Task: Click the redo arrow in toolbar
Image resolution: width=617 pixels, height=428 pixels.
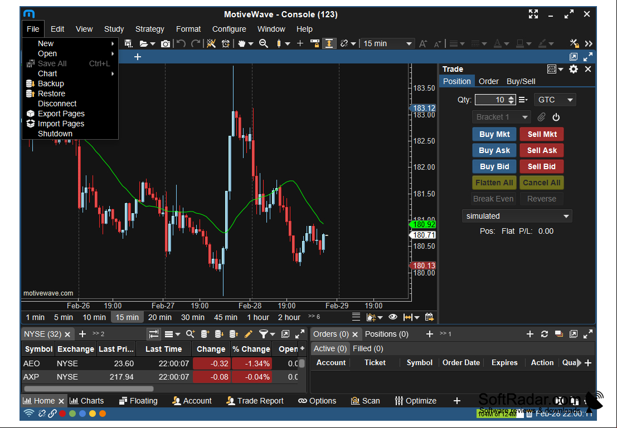Action: 196,43
